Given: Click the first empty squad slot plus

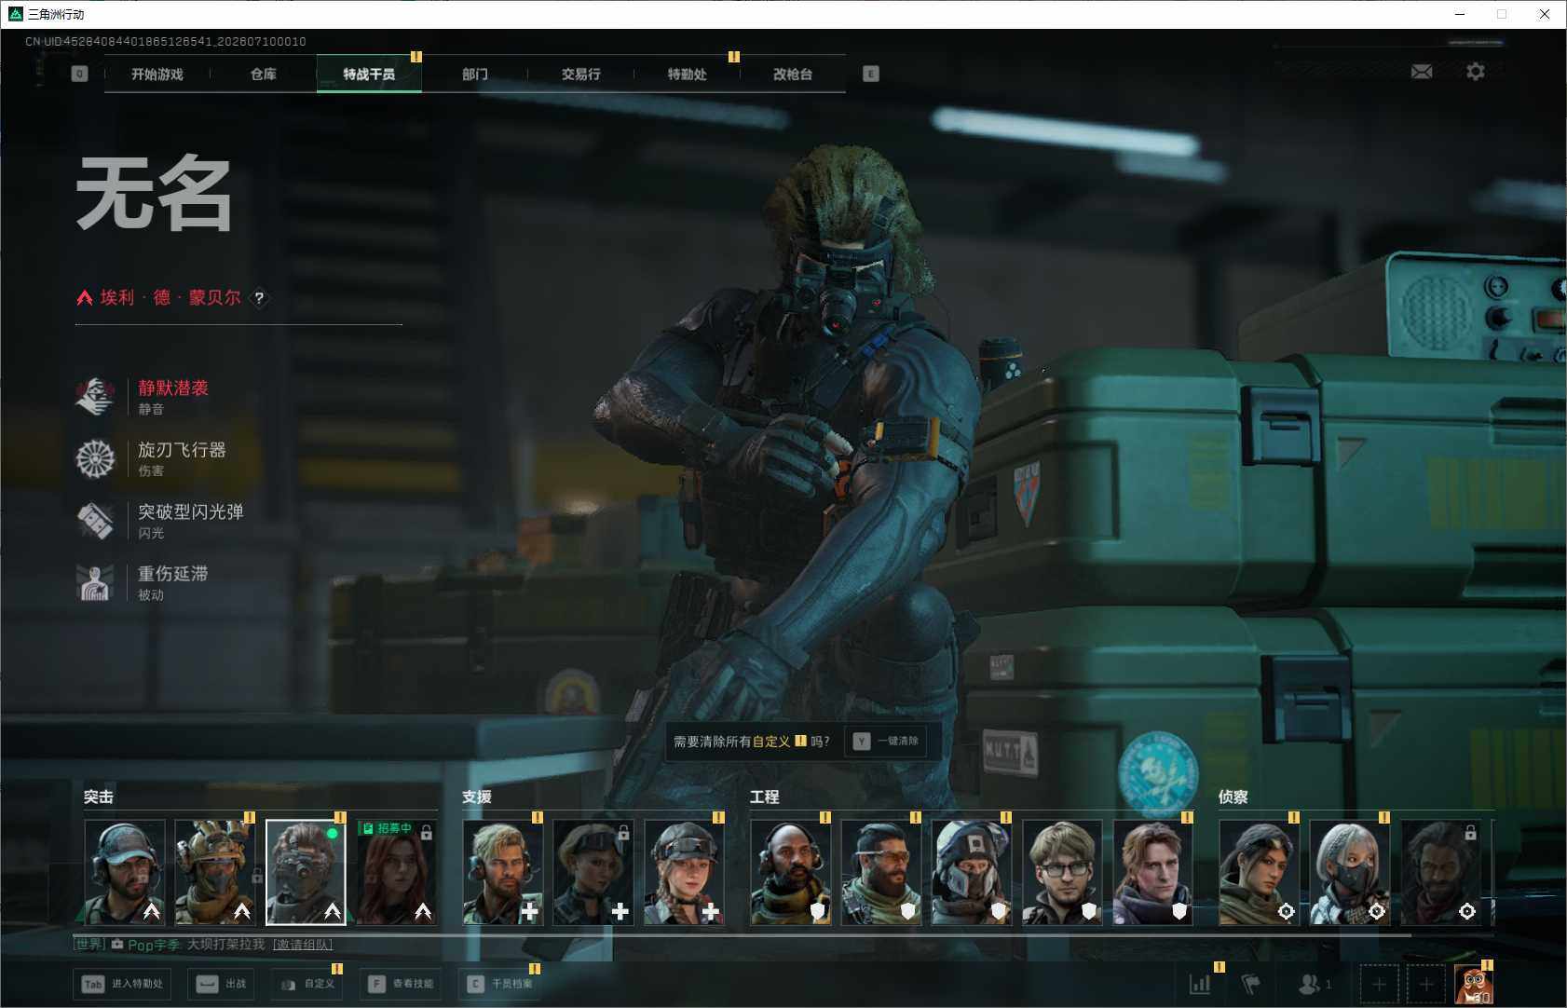Looking at the screenshot, I should point(1380,984).
